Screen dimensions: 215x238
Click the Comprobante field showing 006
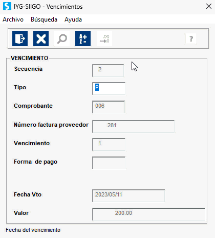click(x=109, y=107)
